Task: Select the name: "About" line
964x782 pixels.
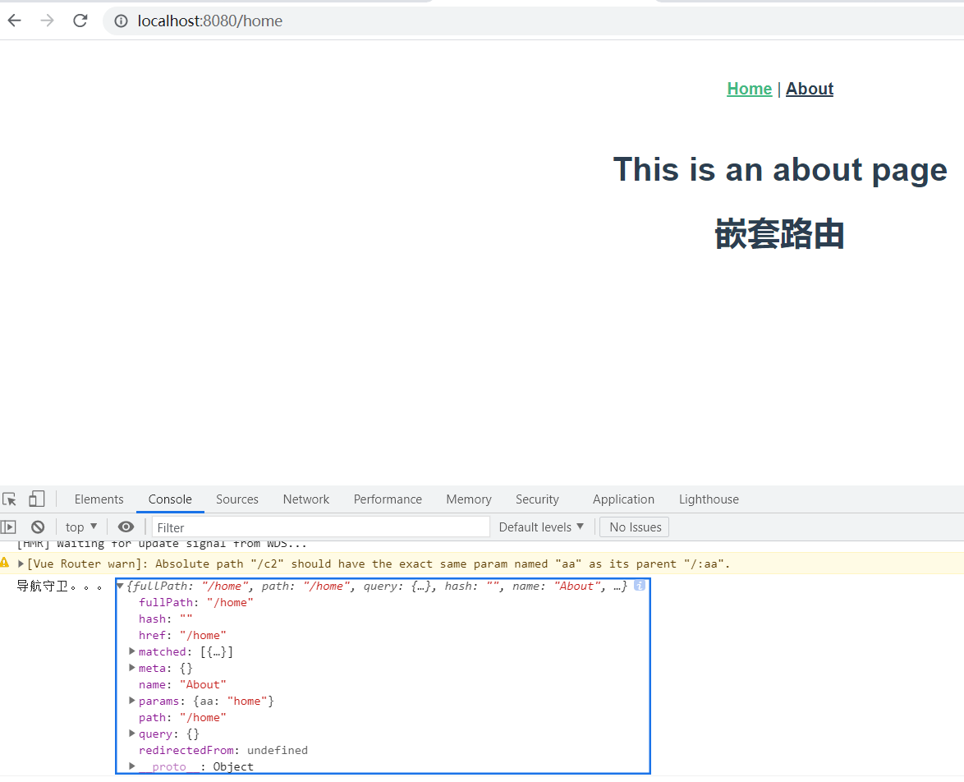Action: tap(182, 684)
